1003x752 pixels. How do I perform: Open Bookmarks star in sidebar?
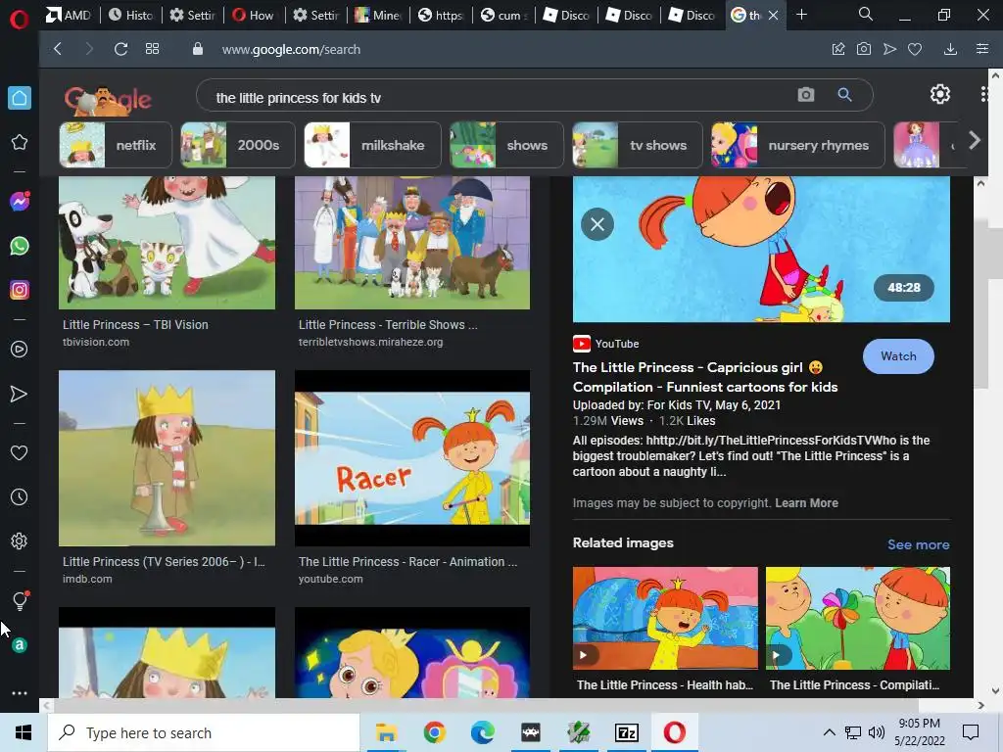(20, 142)
